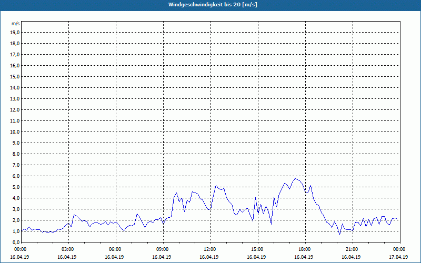Image resolution: width=421 pixels, height=263 pixels.
Task: Click the 2,0 y-axis label
Action: 16,220
